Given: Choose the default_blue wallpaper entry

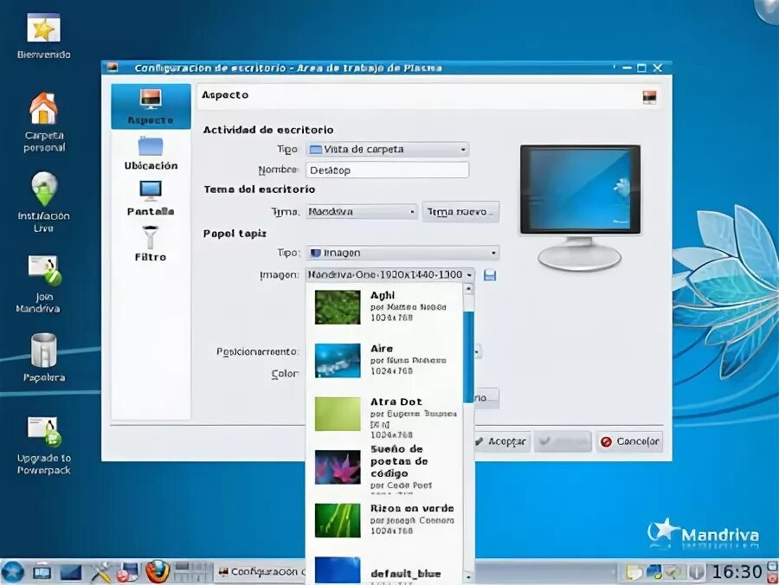Looking at the screenshot, I should pos(385,572).
